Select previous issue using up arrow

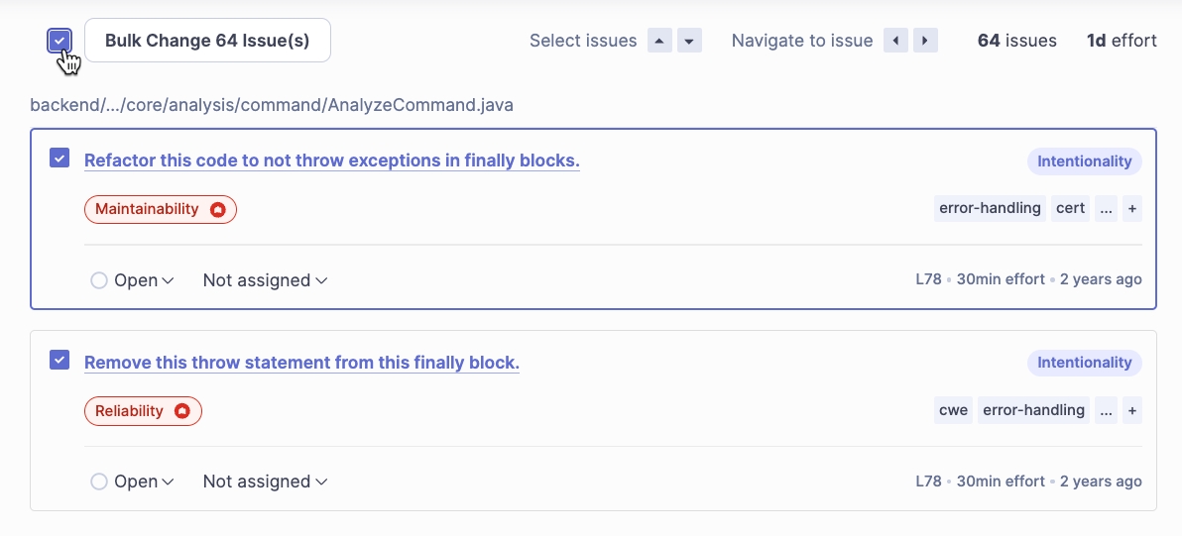[x=659, y=41]
